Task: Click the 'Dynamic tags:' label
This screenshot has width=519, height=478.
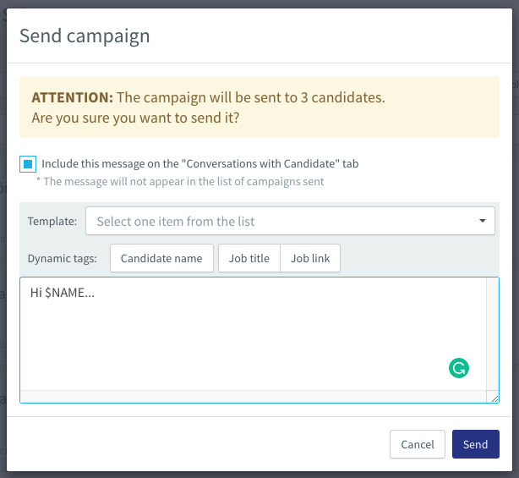Action: (63, 259)
